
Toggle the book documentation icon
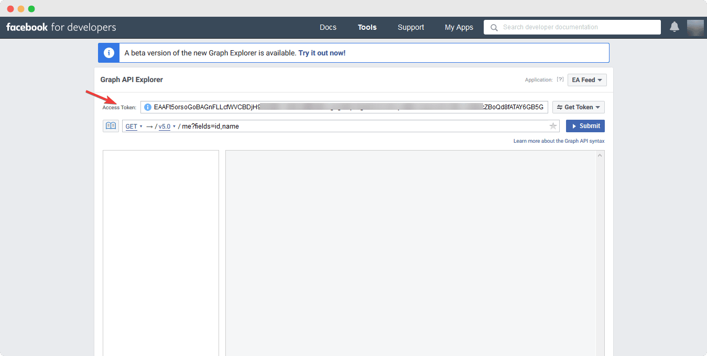coord(111,126)
